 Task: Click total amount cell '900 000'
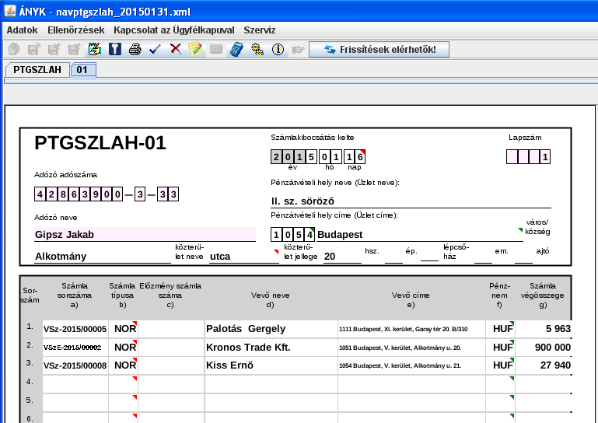[x=544, y=347]
